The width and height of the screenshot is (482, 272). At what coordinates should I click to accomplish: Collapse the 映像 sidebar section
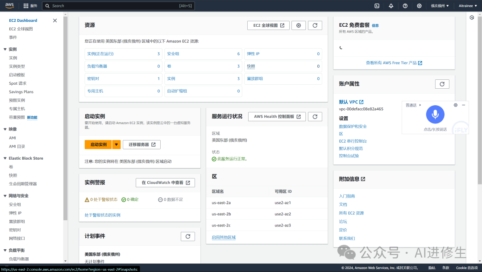click(5, 129)
